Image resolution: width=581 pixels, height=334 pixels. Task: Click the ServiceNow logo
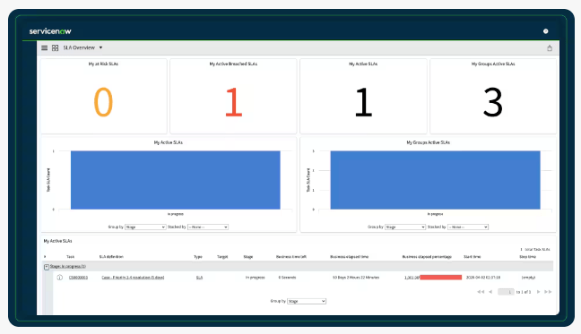click(x=50, y=31)
